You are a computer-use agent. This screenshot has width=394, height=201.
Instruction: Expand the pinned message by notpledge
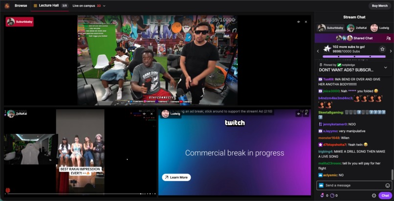coord(386,67)
